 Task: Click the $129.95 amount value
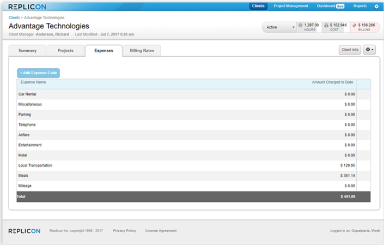[348, 165]
